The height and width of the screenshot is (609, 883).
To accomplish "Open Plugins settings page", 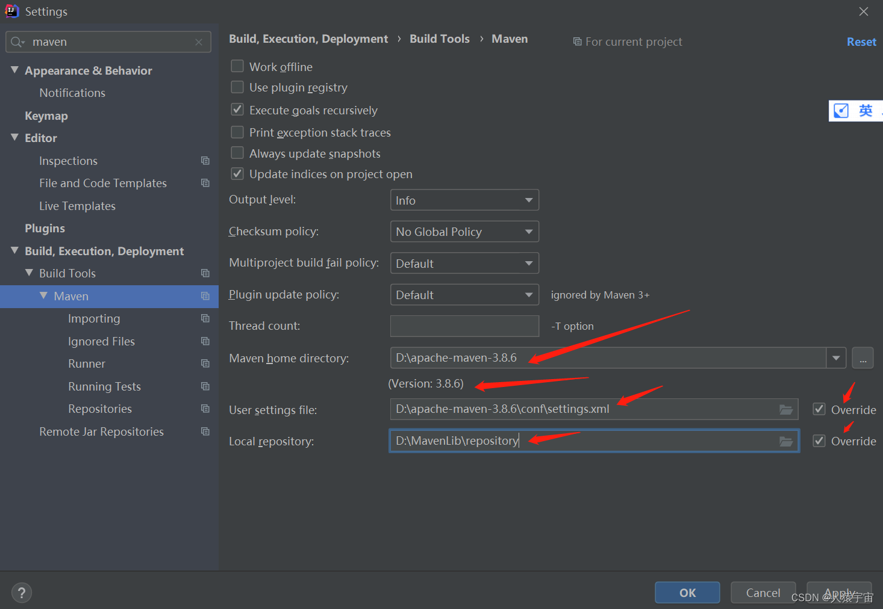I will [45, 228].
